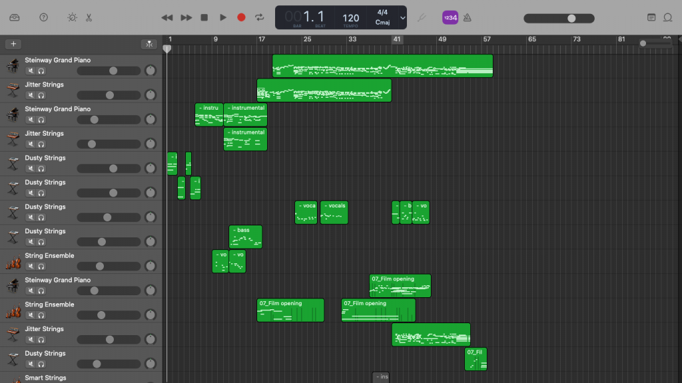This screenshot has height=383, width=682.
Task: Expand the LCD display mode chevron
Action: (402, 18)
